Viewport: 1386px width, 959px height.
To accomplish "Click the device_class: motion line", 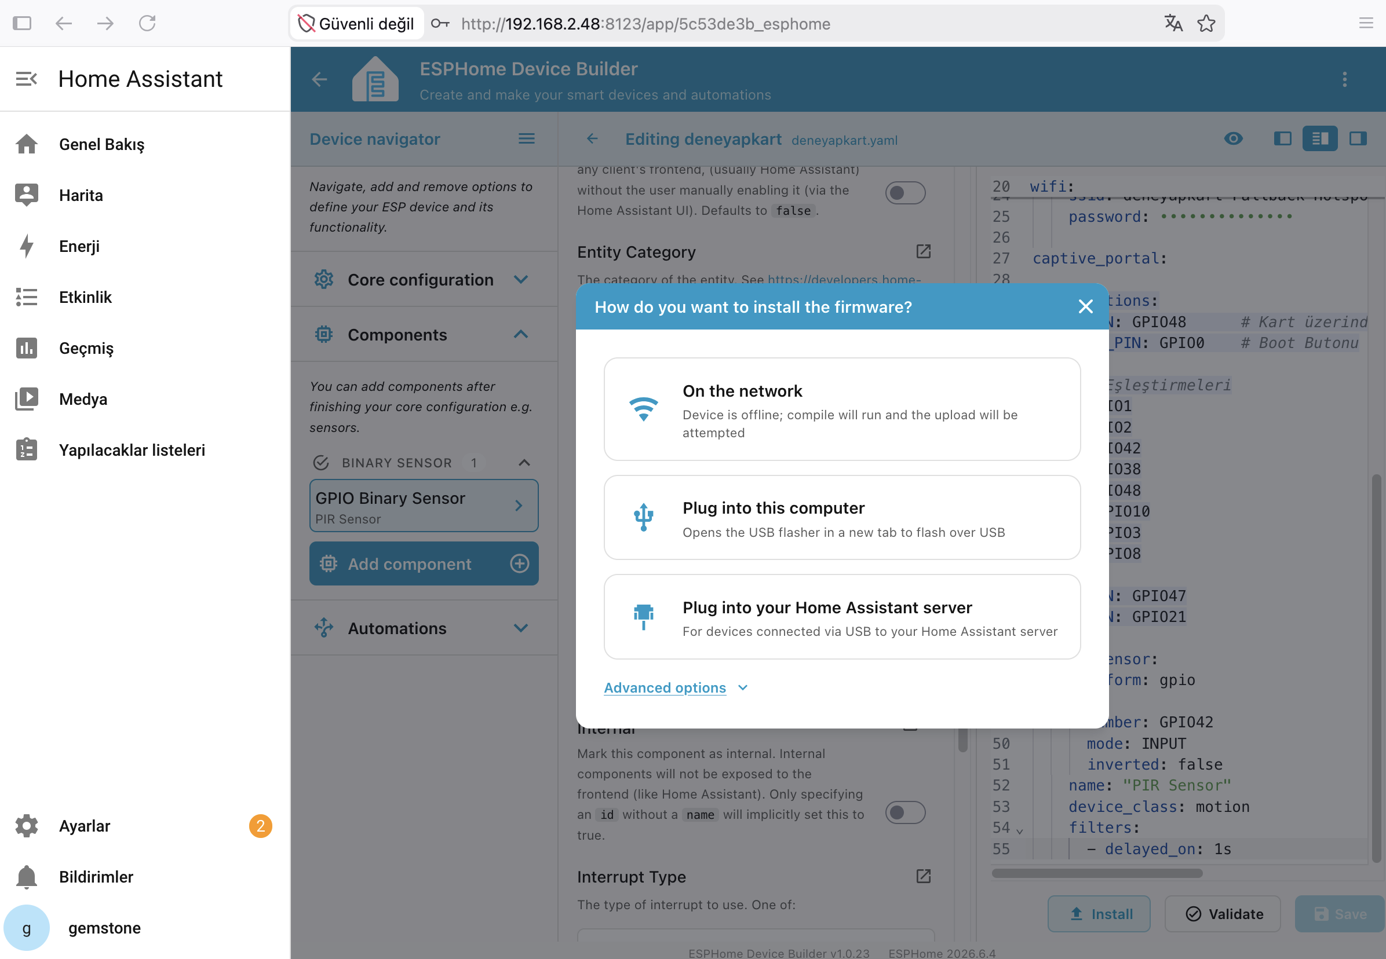I will pyautogui.click(x=1158, y=806).
